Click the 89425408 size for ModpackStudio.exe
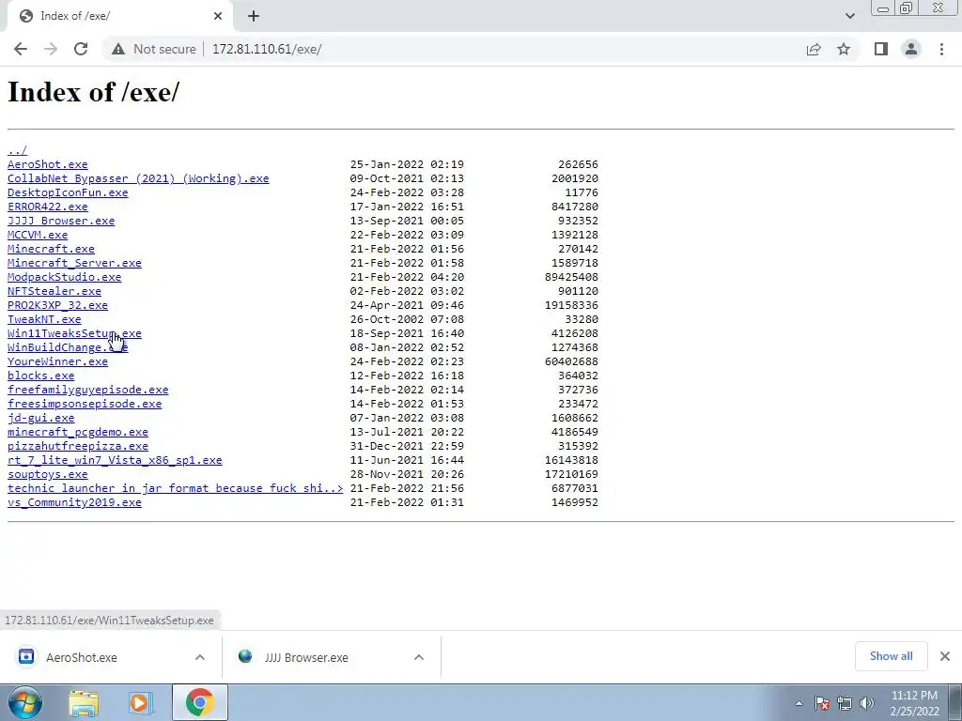 click(x=571, y=277)
